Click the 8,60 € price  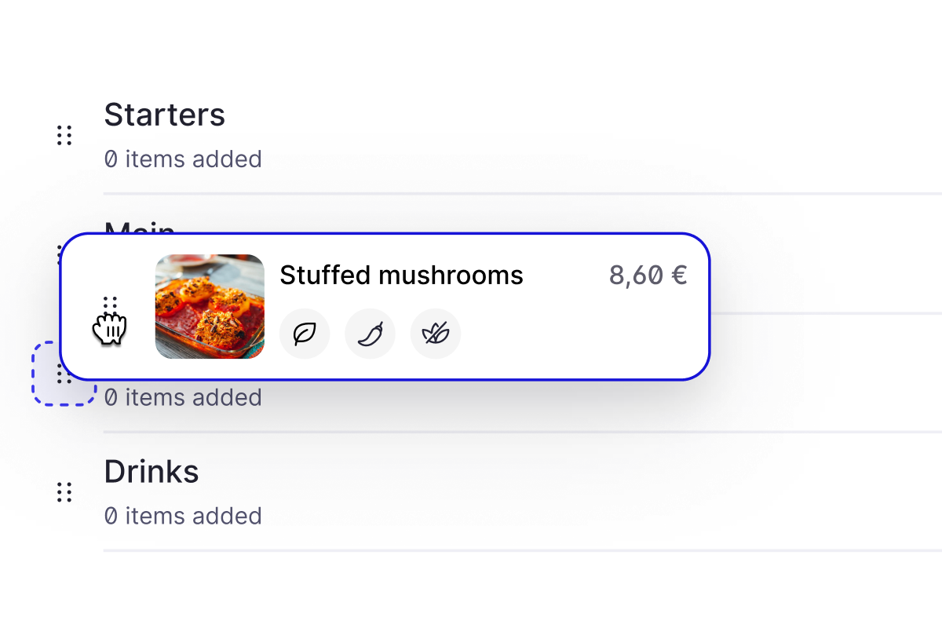(x=648, y=276)
